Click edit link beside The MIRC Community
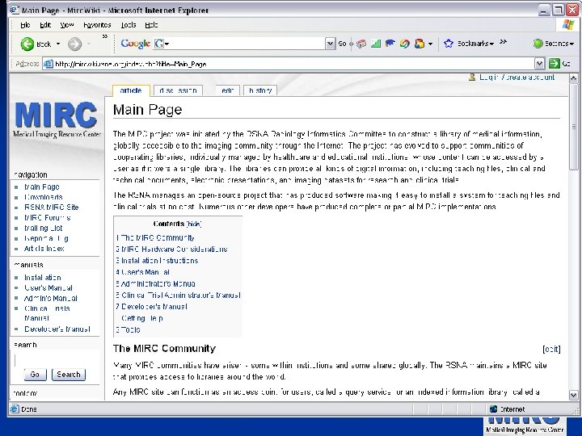The image size is (582, 436). coord(551,349)
